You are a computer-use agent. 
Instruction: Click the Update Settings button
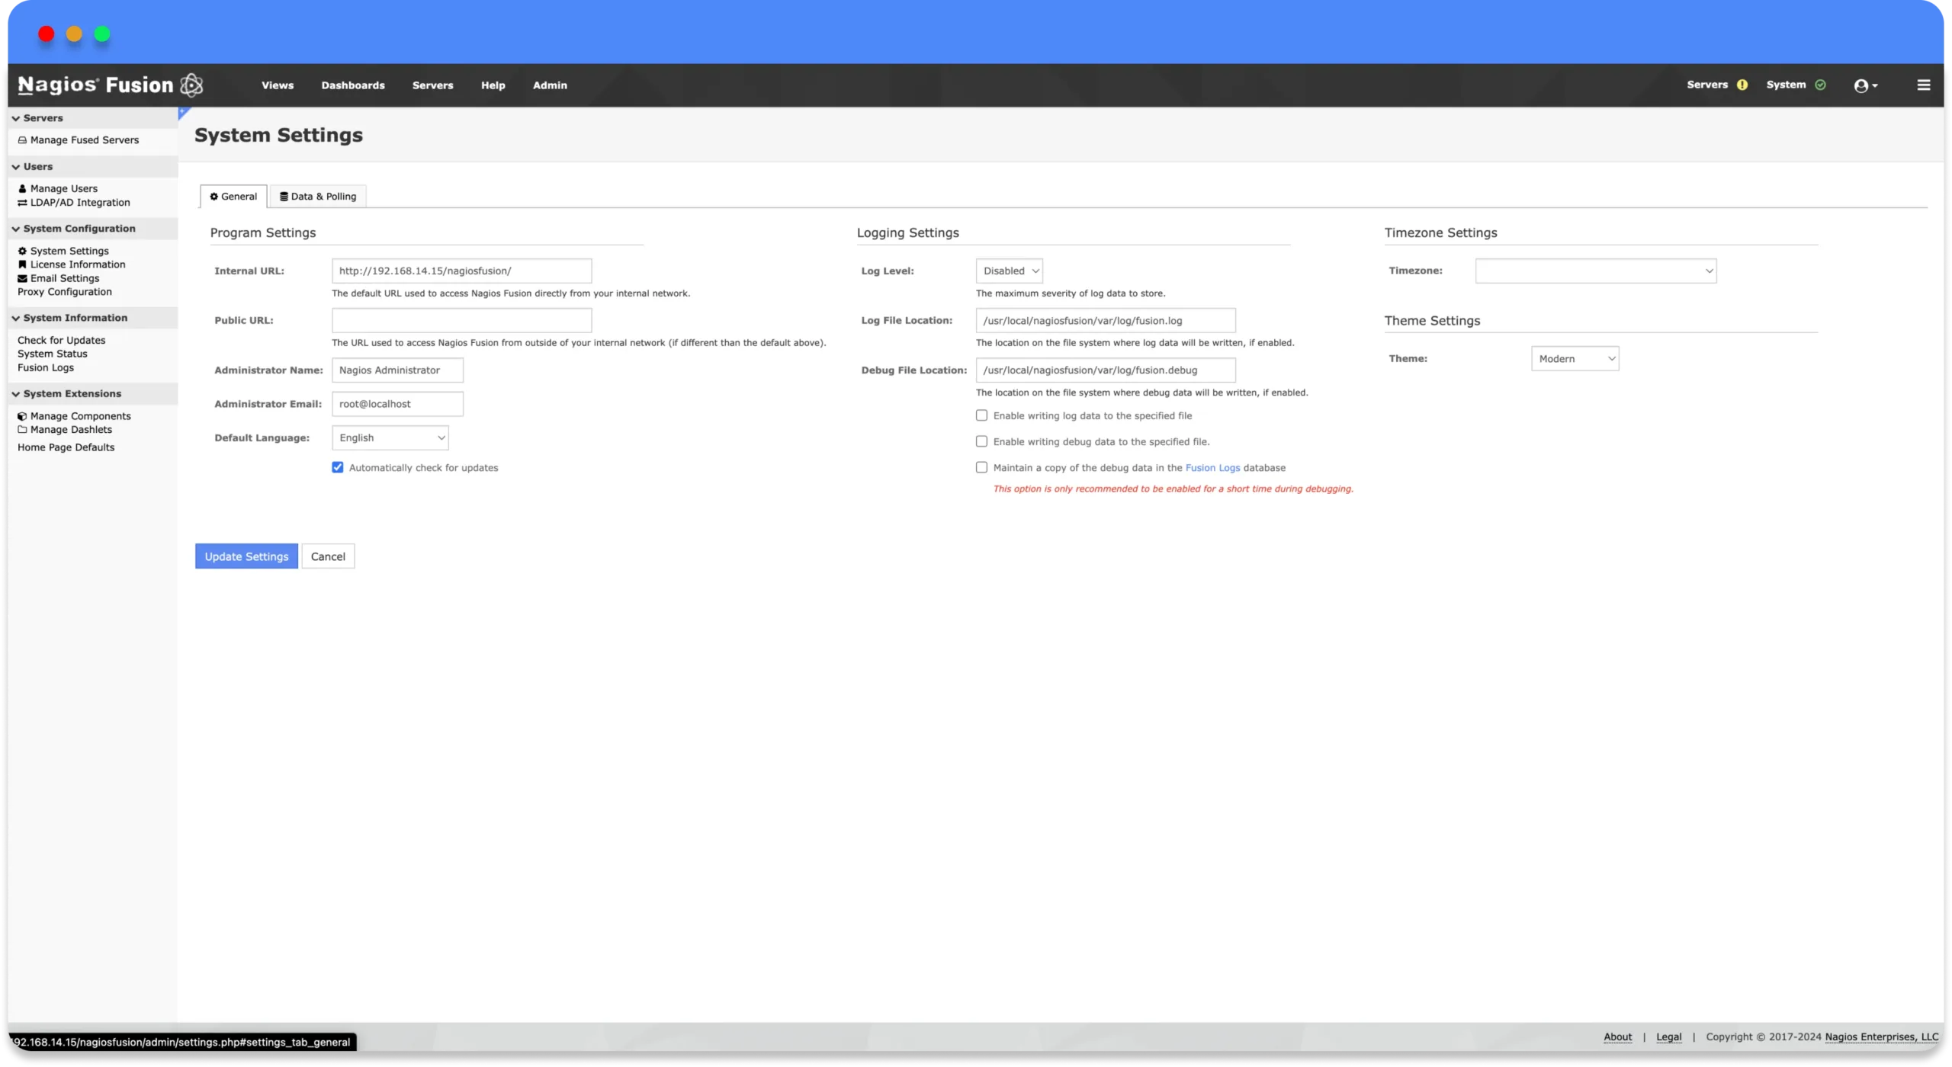[246, 556]
